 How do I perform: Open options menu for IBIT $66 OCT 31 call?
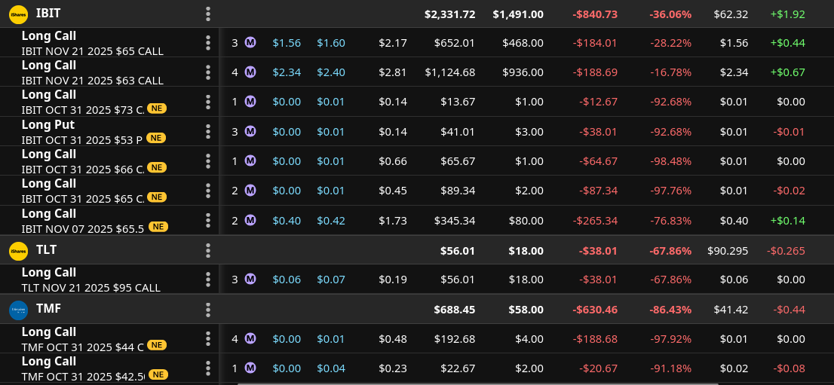pyautogui.click(x=208, y=161)
